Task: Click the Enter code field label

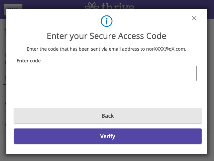Action: 29,61
